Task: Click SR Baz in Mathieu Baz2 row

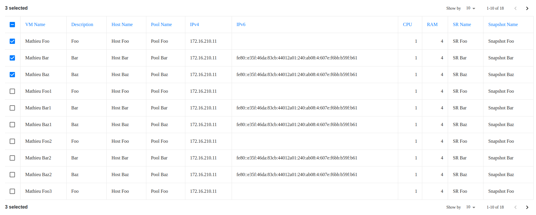Action: (x=460, y=175)
